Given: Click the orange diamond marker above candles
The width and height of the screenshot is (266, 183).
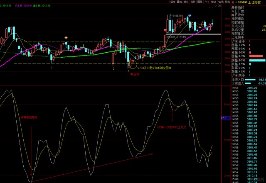Looking at the screenshot, I should (x=65, y=38).
